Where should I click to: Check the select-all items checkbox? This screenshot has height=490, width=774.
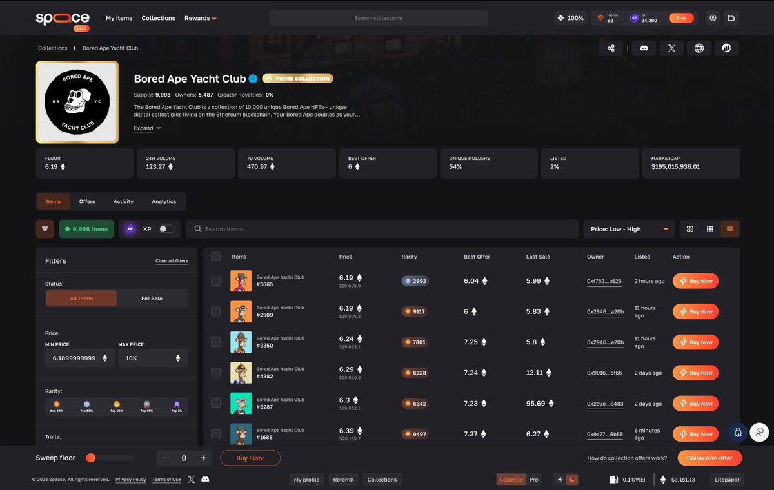pyautogui.click(x=216, y=256)
